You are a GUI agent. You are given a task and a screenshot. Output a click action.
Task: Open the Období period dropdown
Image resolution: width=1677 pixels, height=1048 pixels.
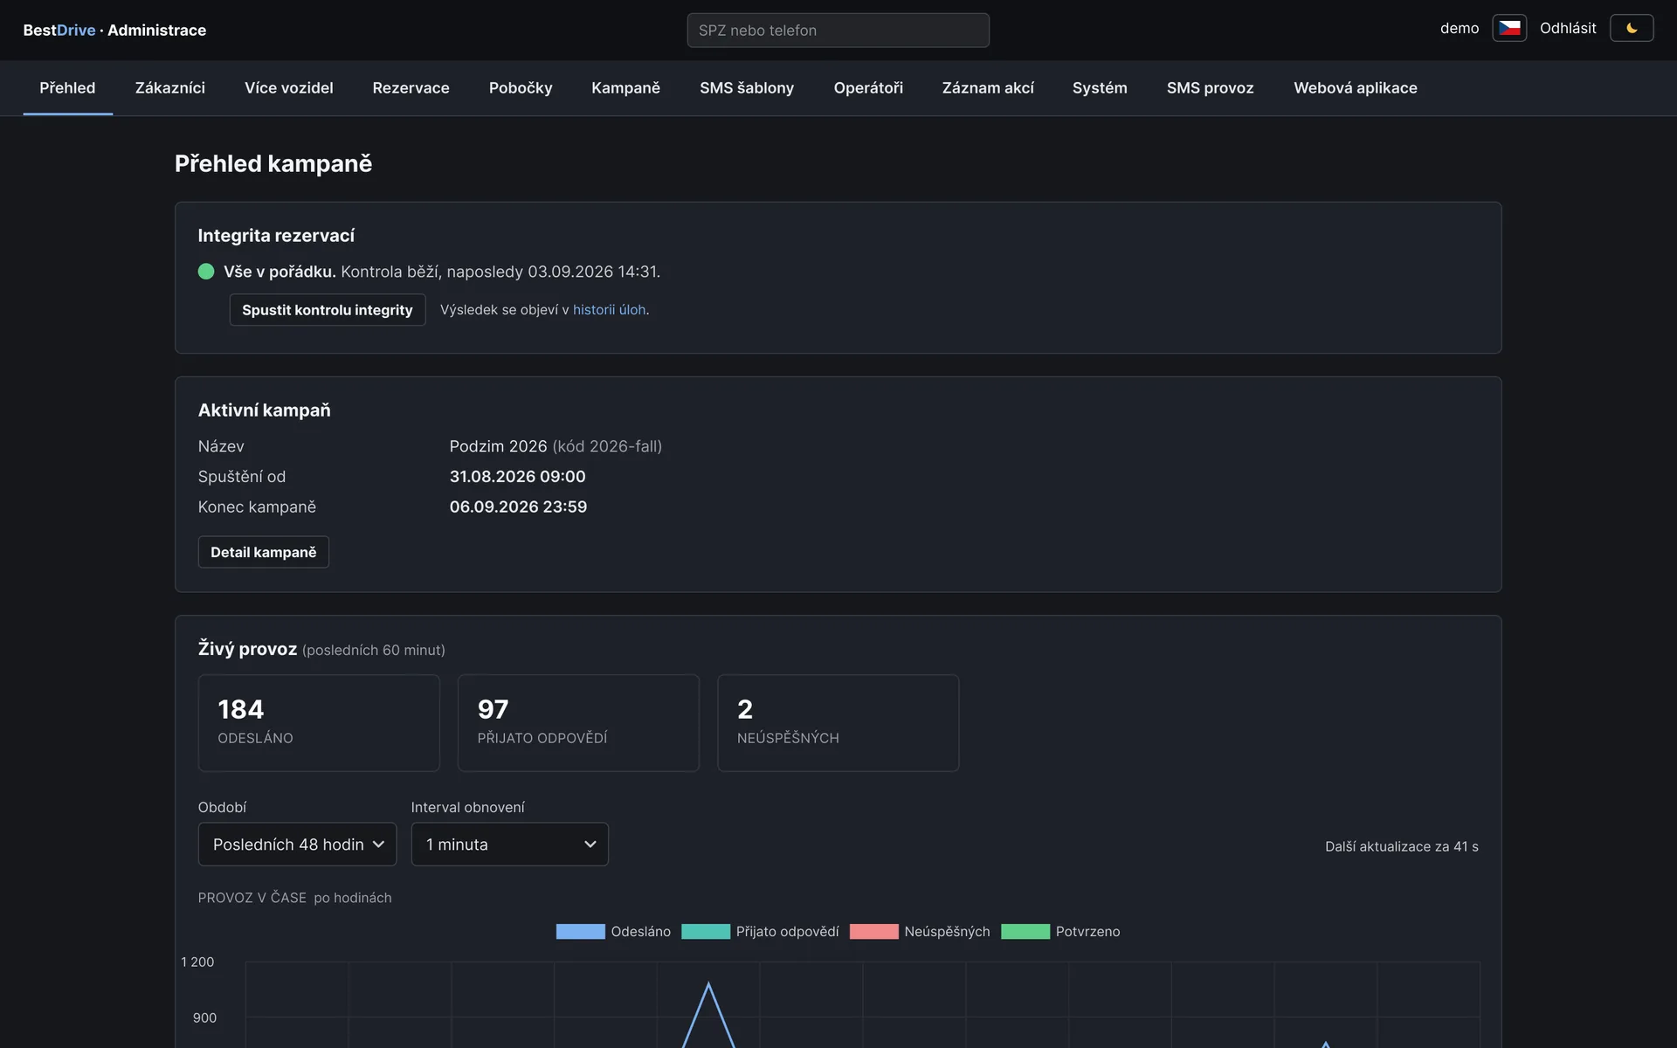point(297,845)
